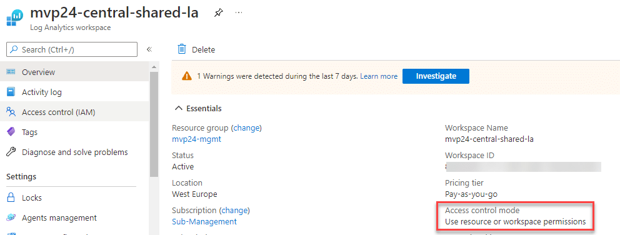This screenshot has height=235, width=620.
Task: Collapse the sidebar with double chevron
Action: 149,49
